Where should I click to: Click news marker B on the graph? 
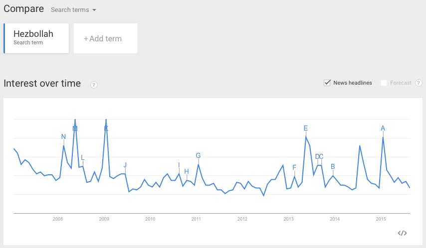333,166
